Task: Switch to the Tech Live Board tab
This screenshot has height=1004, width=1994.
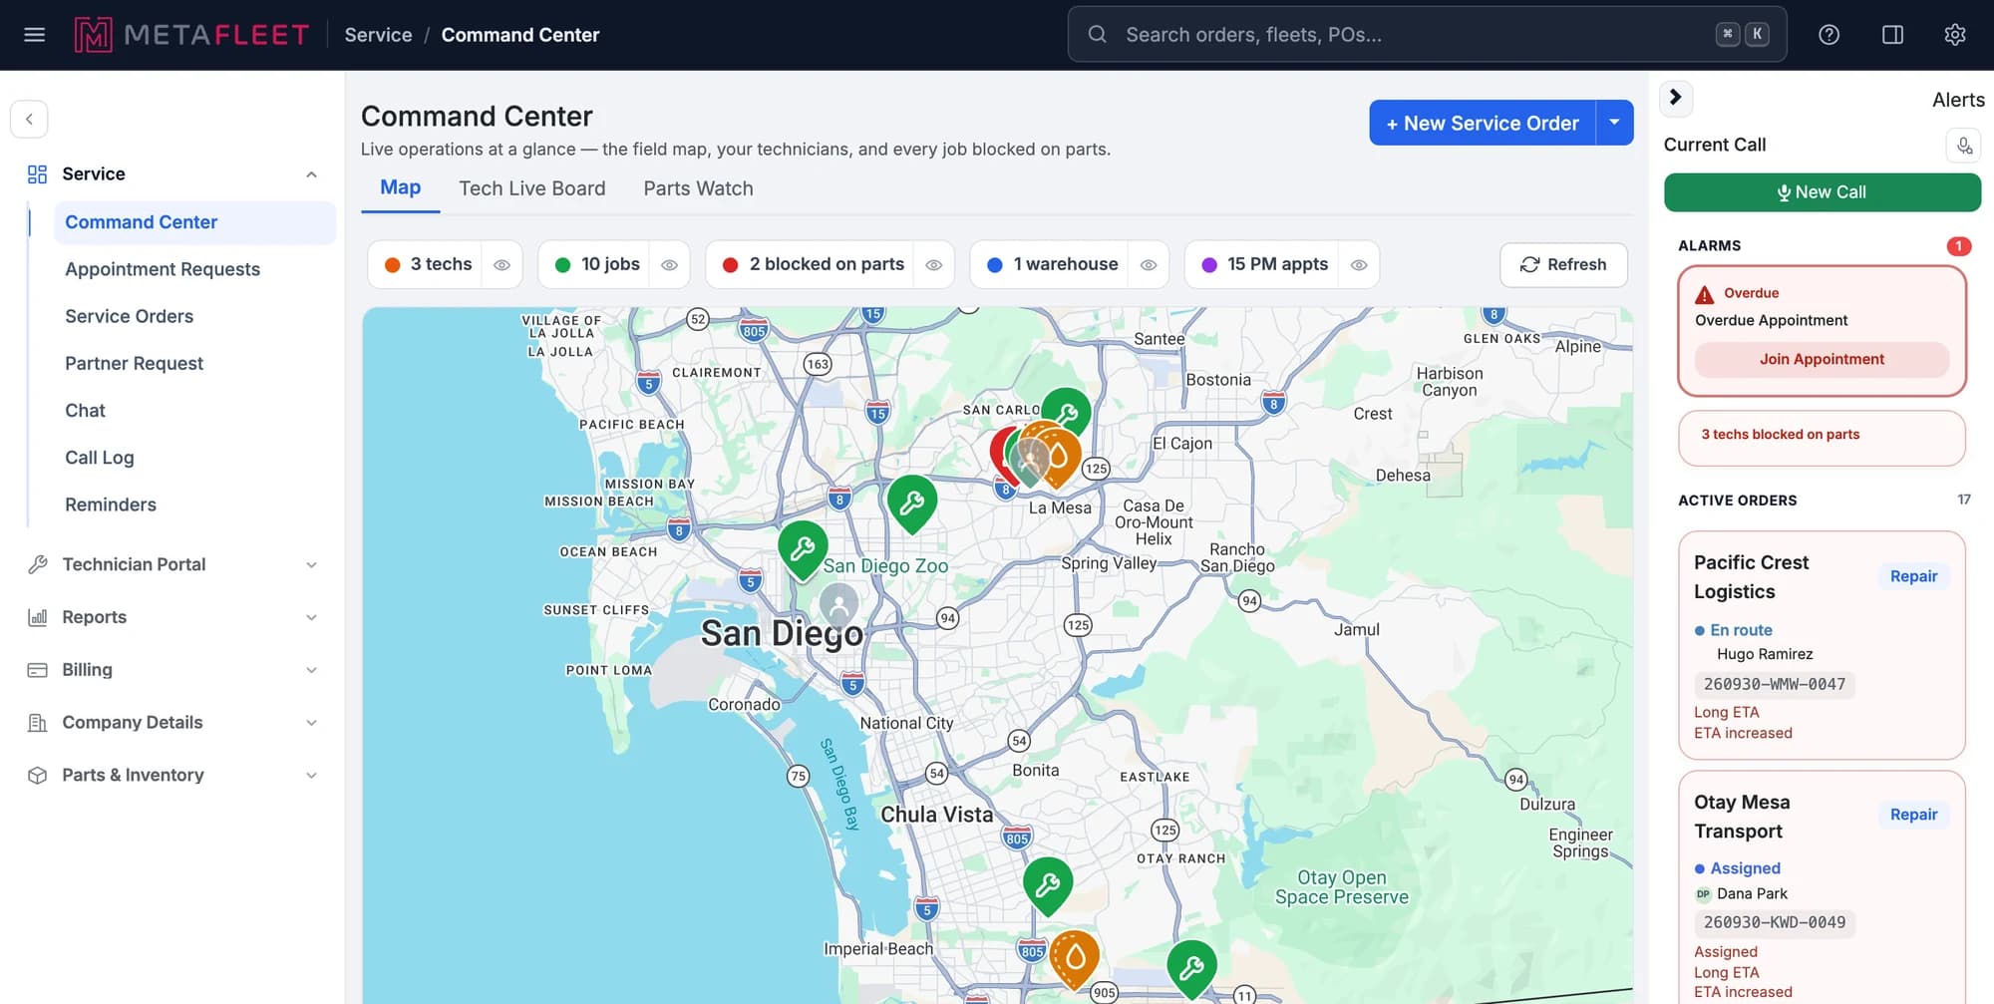Action: coord(532,188)
